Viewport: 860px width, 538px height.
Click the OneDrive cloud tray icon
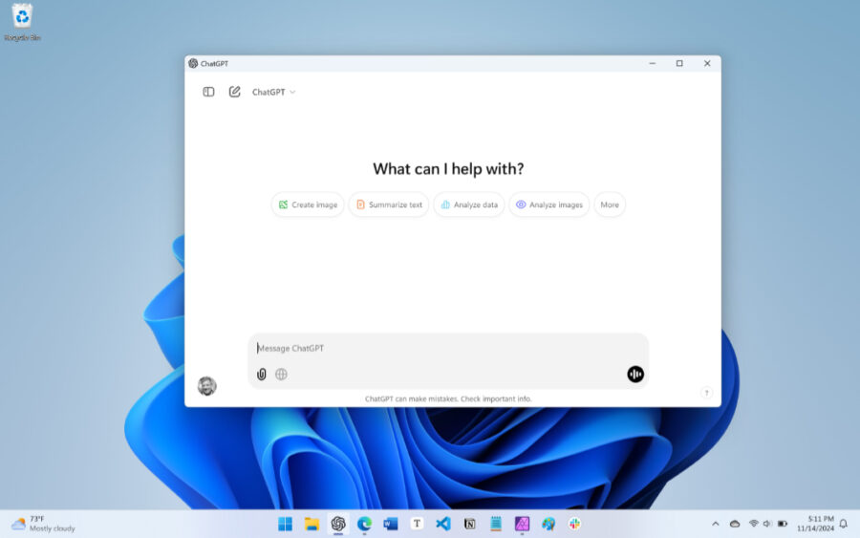[x=735, y=524]
